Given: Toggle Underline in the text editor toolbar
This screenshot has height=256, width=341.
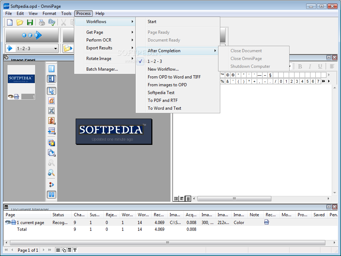Looking at the screenshot, I should coord(320,66).
